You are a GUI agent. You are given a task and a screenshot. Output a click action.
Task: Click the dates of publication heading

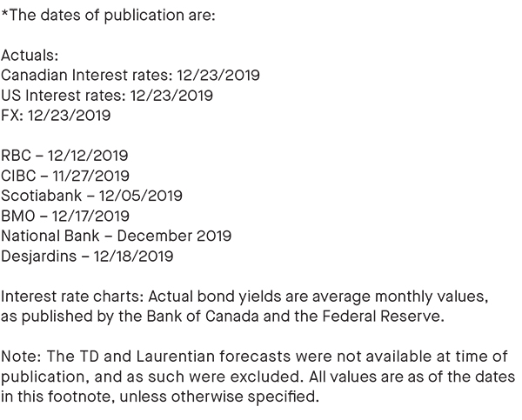pyautogui.click(x=108, y=16)
